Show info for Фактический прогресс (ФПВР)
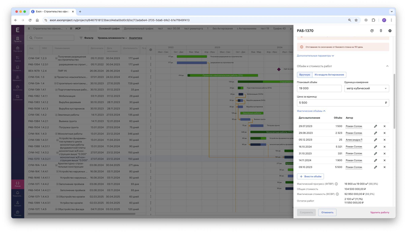 (336, 184)
